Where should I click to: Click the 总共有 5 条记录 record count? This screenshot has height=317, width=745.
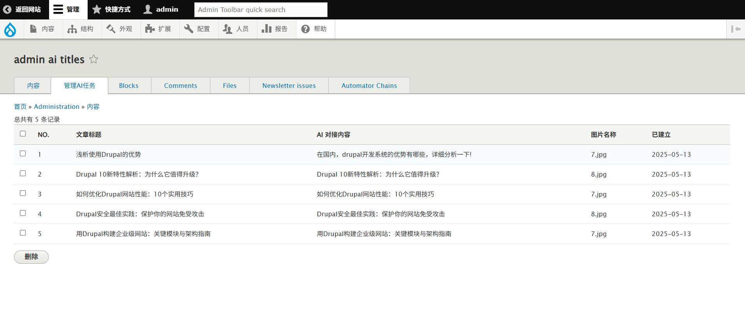coord(37,119)
